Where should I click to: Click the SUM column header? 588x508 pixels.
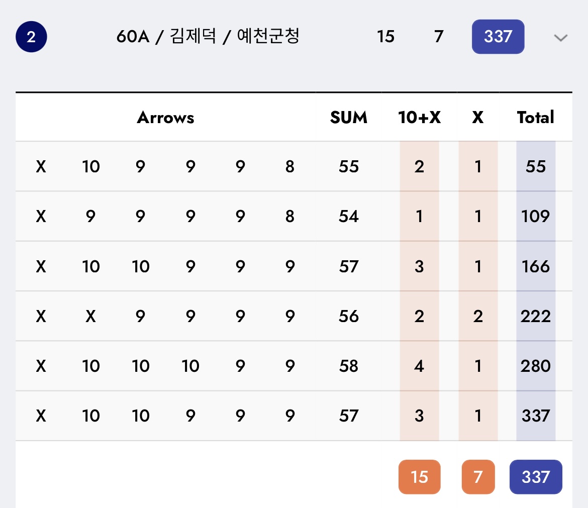point(348,118)
